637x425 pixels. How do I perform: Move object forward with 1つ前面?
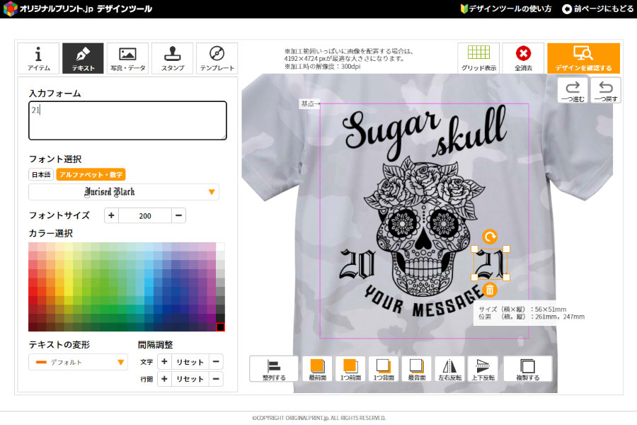pos(350,369)
